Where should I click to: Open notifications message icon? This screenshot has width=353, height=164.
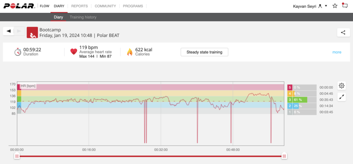point(345,6)
